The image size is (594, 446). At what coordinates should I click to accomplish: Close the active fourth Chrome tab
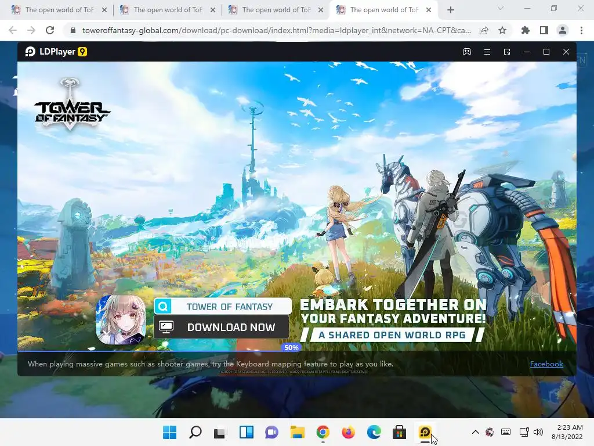[429, 10]
